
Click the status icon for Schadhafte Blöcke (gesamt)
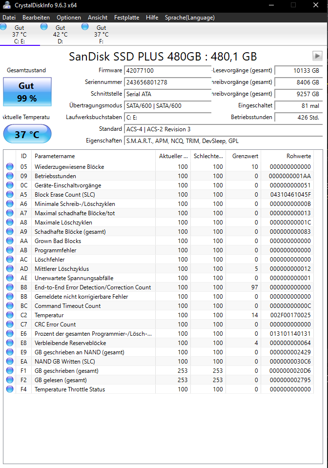pos(10,231)
